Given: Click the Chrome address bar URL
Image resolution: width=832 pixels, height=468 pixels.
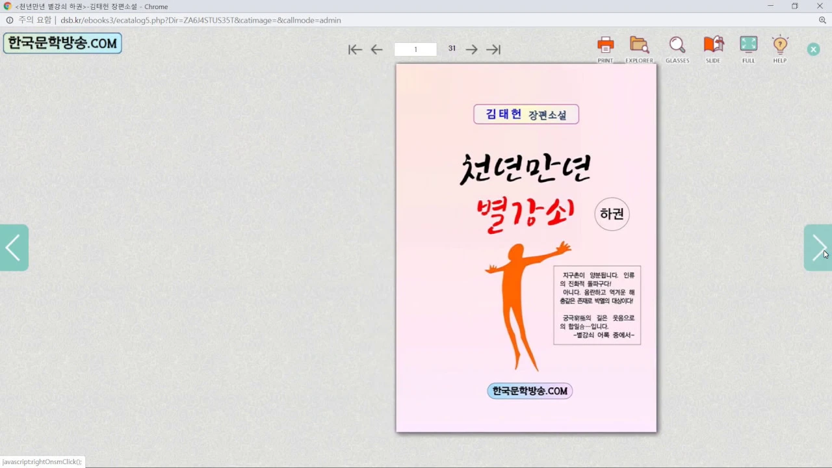Looking at the screenshot, I should (201, 20).
